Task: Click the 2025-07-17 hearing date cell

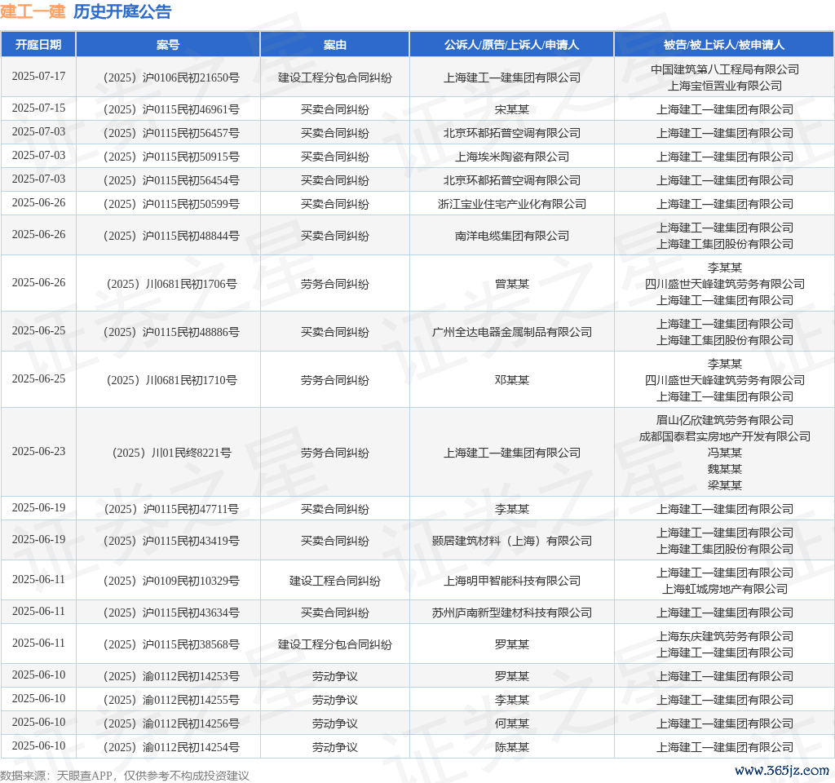Action: pos(38,77)
